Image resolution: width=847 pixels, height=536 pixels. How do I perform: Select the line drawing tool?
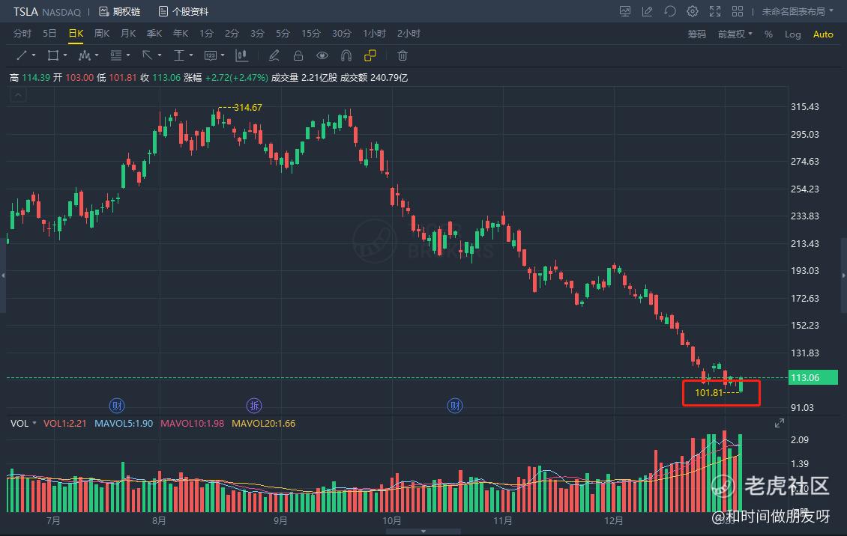pyautogui.click(x=22, y=55)
